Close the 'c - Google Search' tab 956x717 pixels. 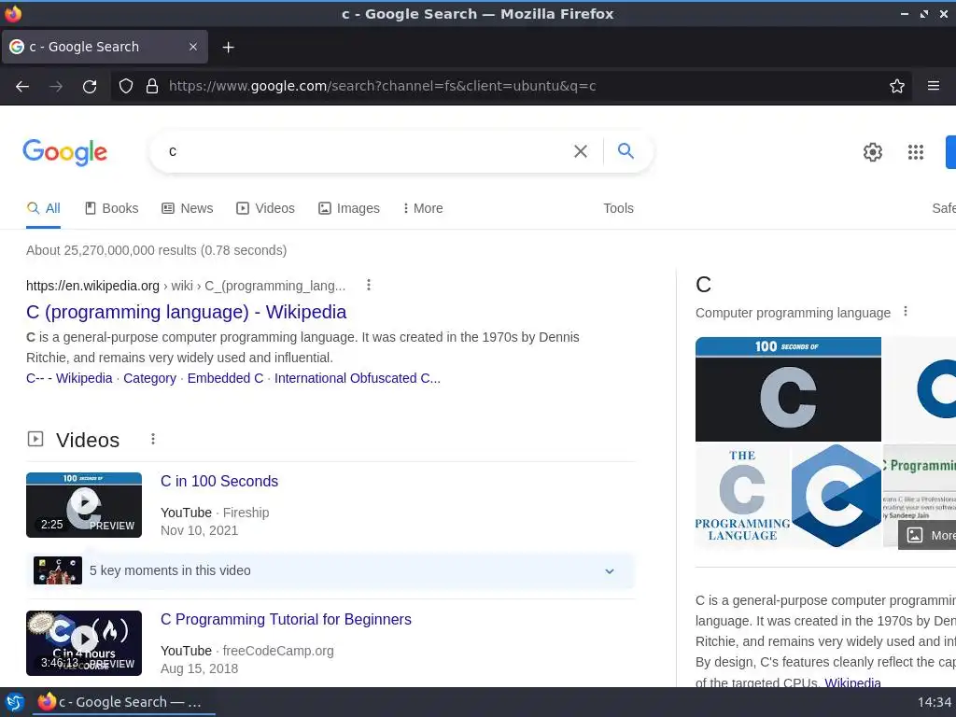[192, 47]
